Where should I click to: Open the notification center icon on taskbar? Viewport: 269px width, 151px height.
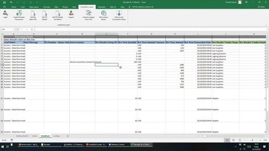tap(264, 147)
